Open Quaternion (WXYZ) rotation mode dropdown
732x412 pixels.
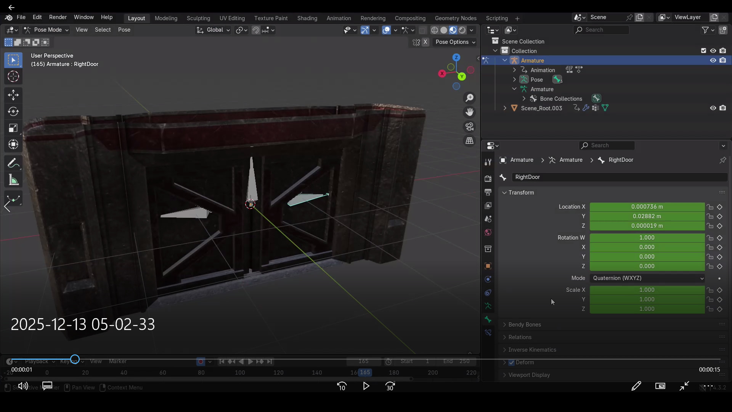pos(647,278)
